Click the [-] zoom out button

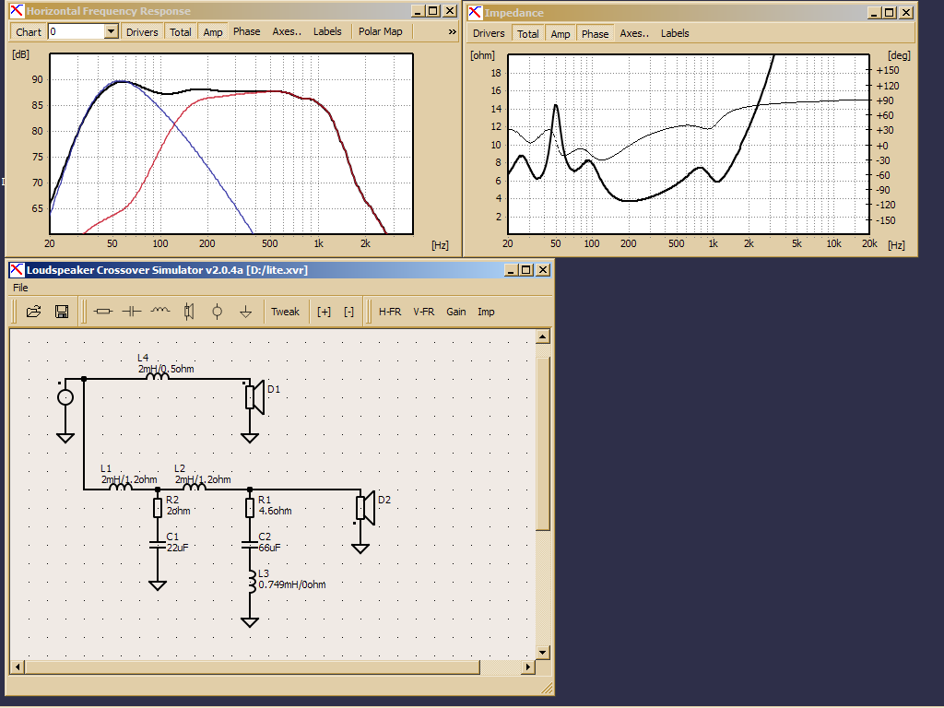349,312
